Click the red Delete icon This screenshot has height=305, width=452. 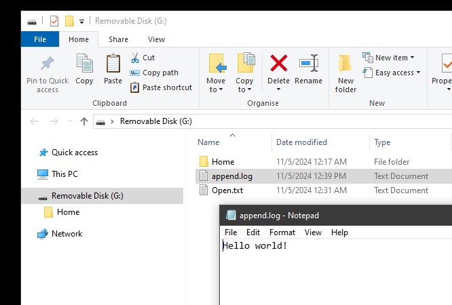pos(278,64)
